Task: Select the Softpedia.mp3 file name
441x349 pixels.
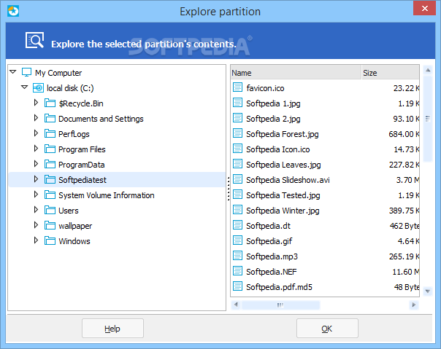Action: 272,256
